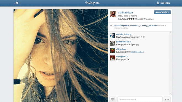Click the Πανέμορφη comment by natalia_infinity_
Viewport: 182px width, 102px height.
(x=131, y=37)
